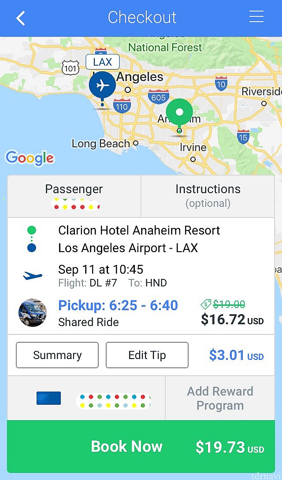Tap the blue credit card icon

(x=48, y=398)
